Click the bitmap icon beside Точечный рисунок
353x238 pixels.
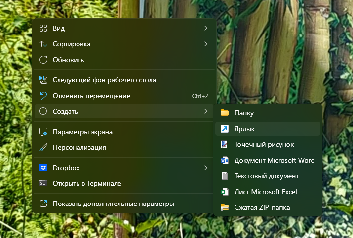pyautogui.click(x=225, y=144)
